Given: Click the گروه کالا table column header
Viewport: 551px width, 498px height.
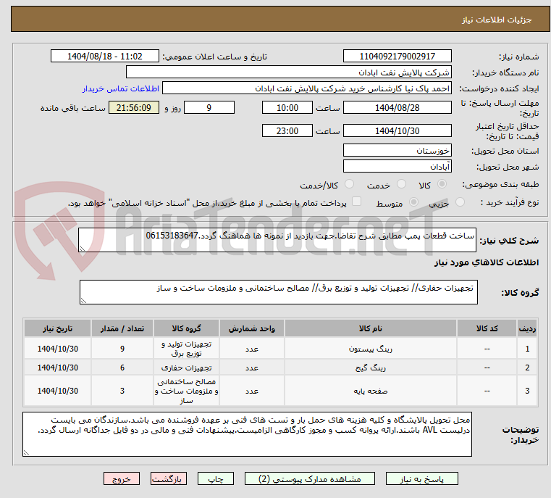Looking at the screenshot, I should [186, 328].
